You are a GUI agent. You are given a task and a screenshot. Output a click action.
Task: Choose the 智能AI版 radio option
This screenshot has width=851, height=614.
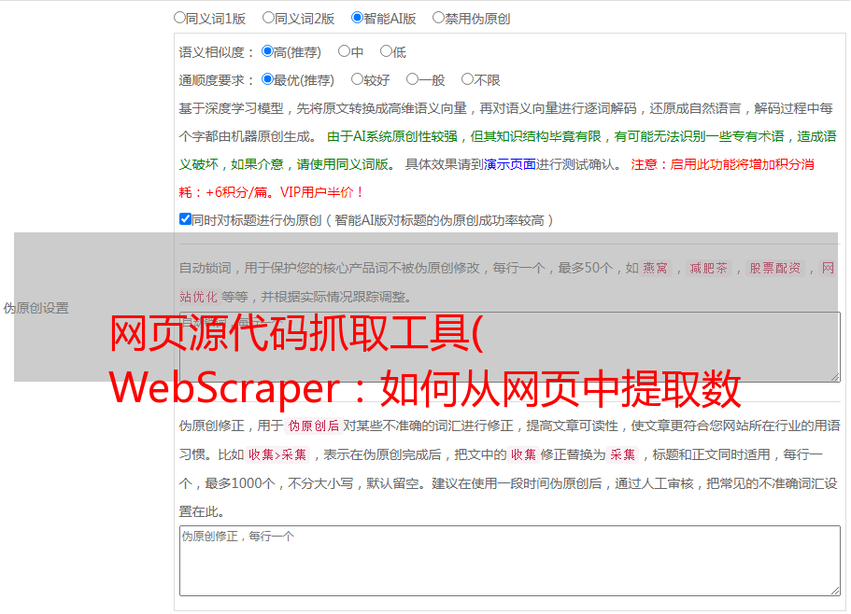[357, 18]
